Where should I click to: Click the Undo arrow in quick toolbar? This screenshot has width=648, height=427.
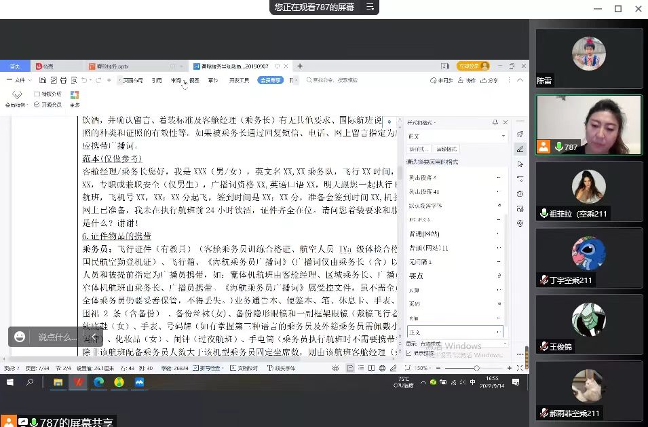point(83,80)
